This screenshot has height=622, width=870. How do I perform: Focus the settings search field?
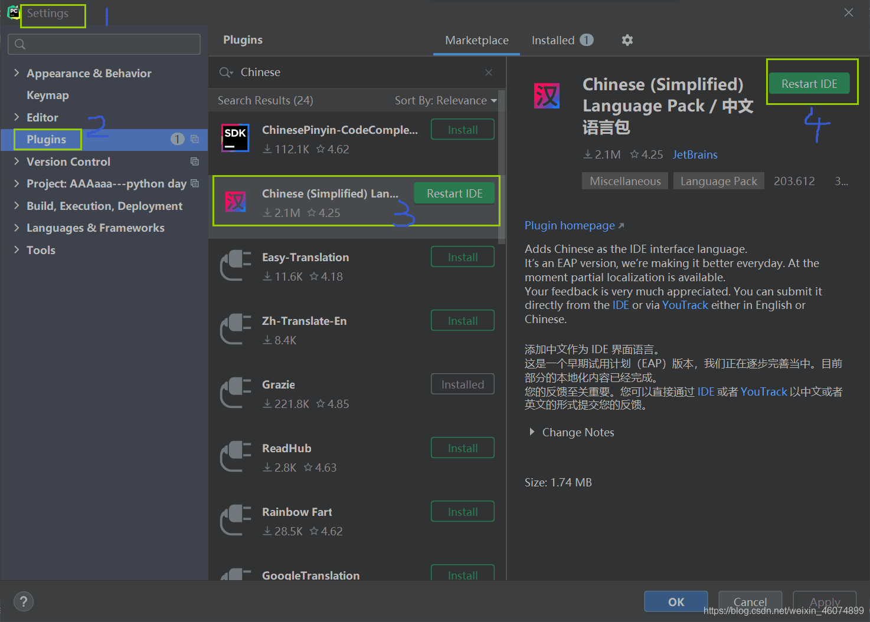[x=104, y=44]
